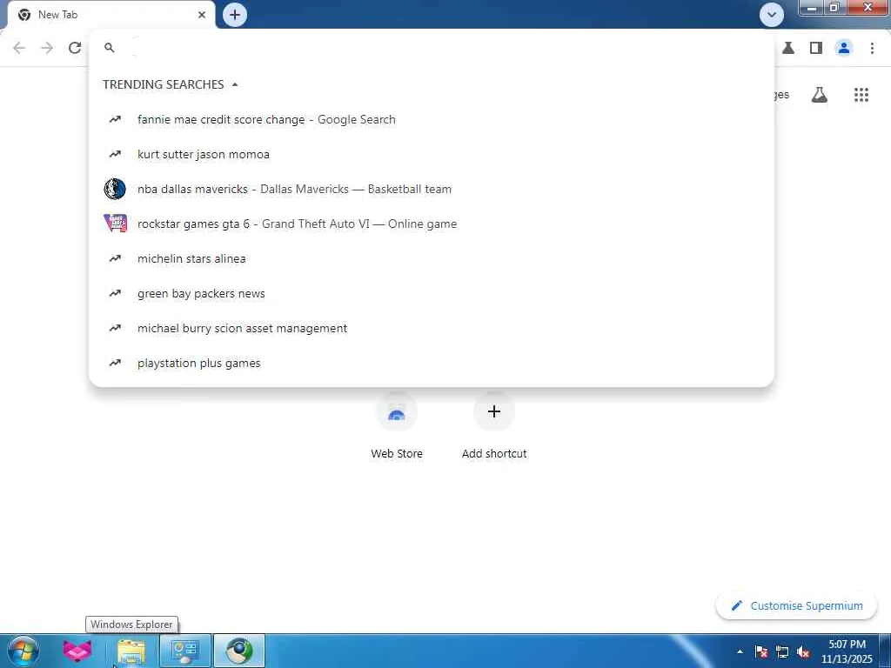Reload the page with the refresh icon
Viewport: 891px width, 668px height.
[75, 48]
